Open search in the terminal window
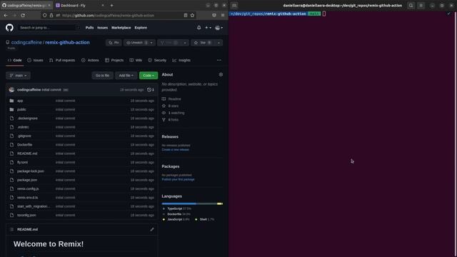The width and height of the screenshot is (457, 257). pyautogui.click(x=411, y=5)
